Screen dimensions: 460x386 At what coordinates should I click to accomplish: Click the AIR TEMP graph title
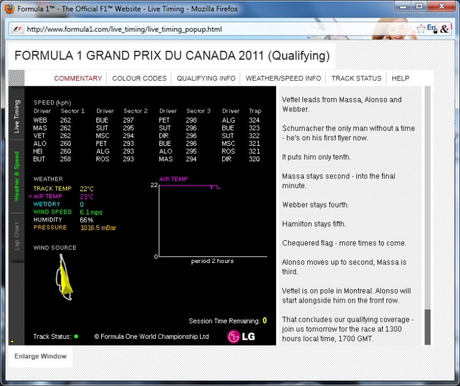(x=174, y=179)
